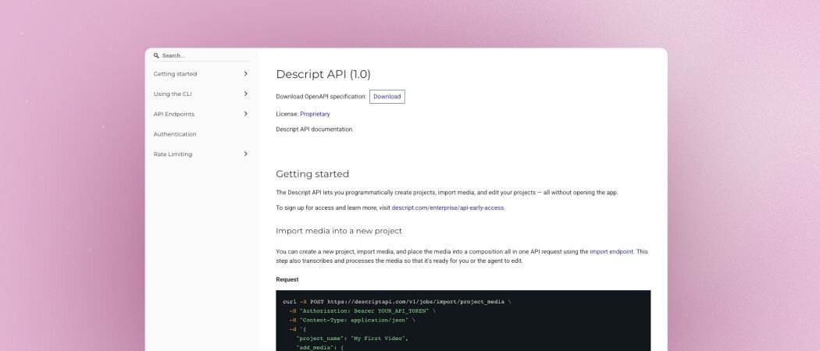820x351 pixels.
Task: Click the search magnifier icon
Action: tap(156, 55)
